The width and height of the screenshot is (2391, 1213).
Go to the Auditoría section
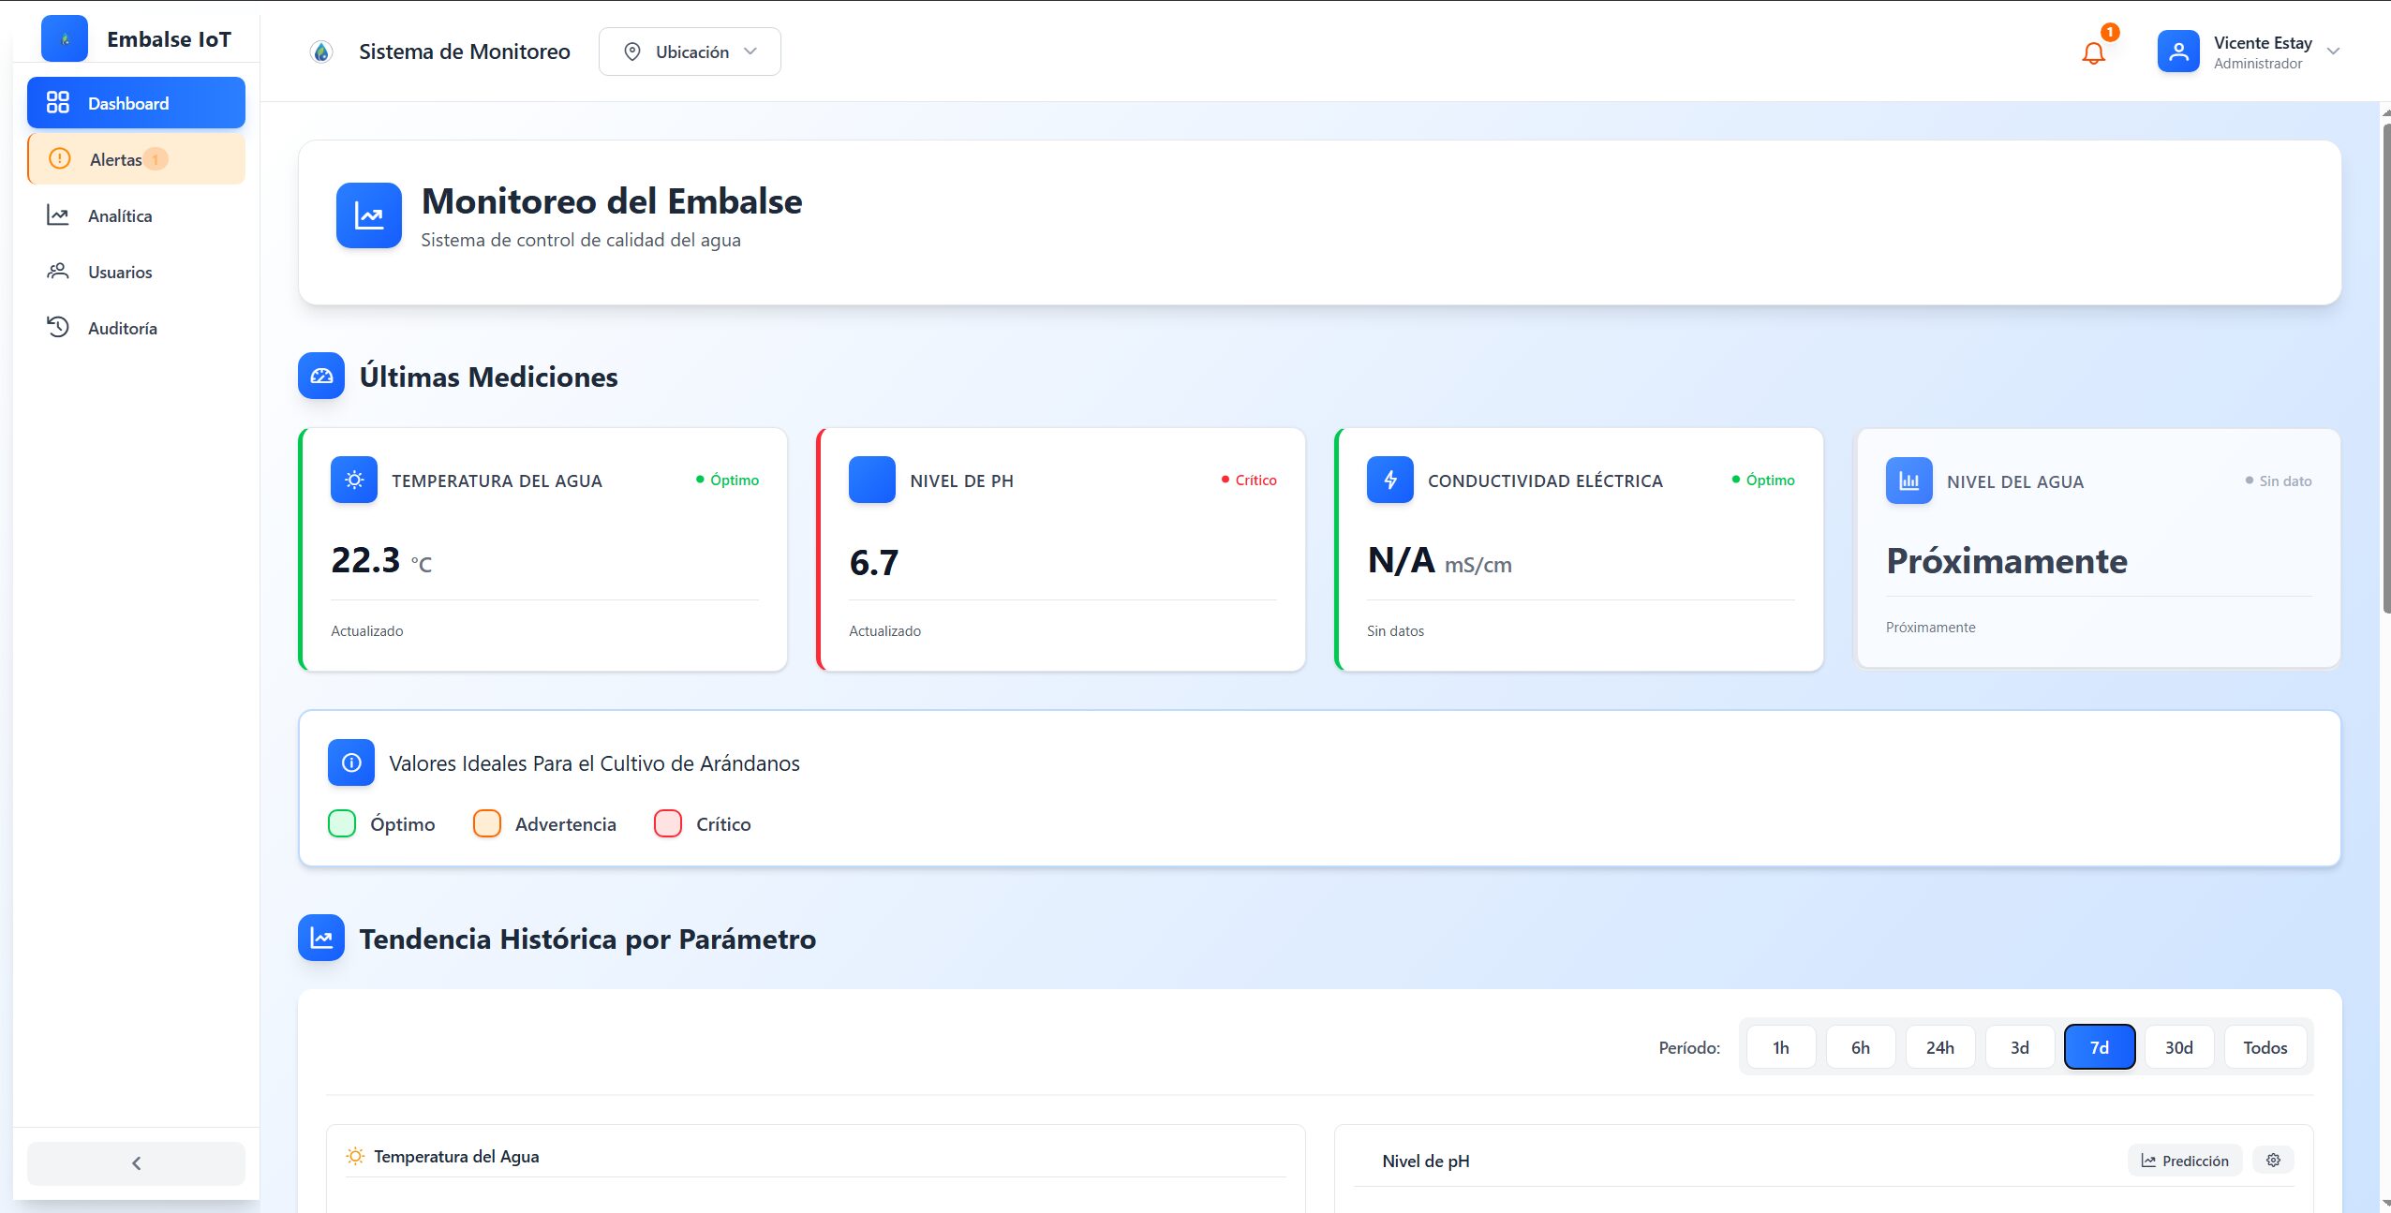click(x=122, y=328)
